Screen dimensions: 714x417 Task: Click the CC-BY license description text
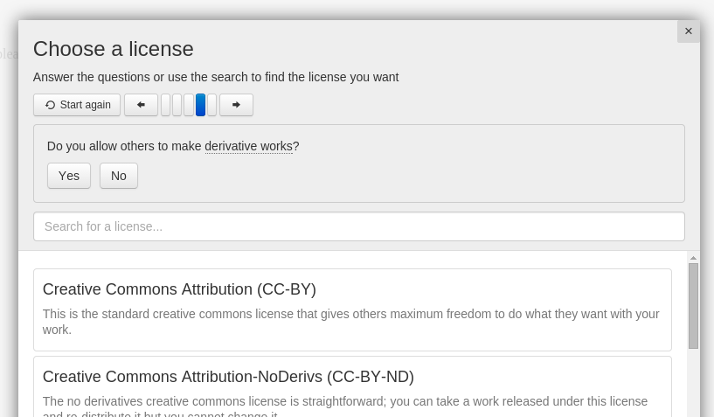click(x=350, y=322)
